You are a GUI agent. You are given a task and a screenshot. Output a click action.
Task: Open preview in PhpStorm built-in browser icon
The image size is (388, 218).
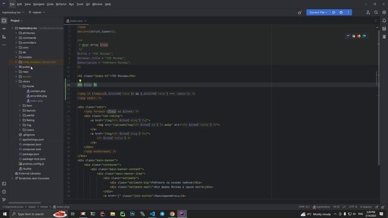[x=349, y=36]
